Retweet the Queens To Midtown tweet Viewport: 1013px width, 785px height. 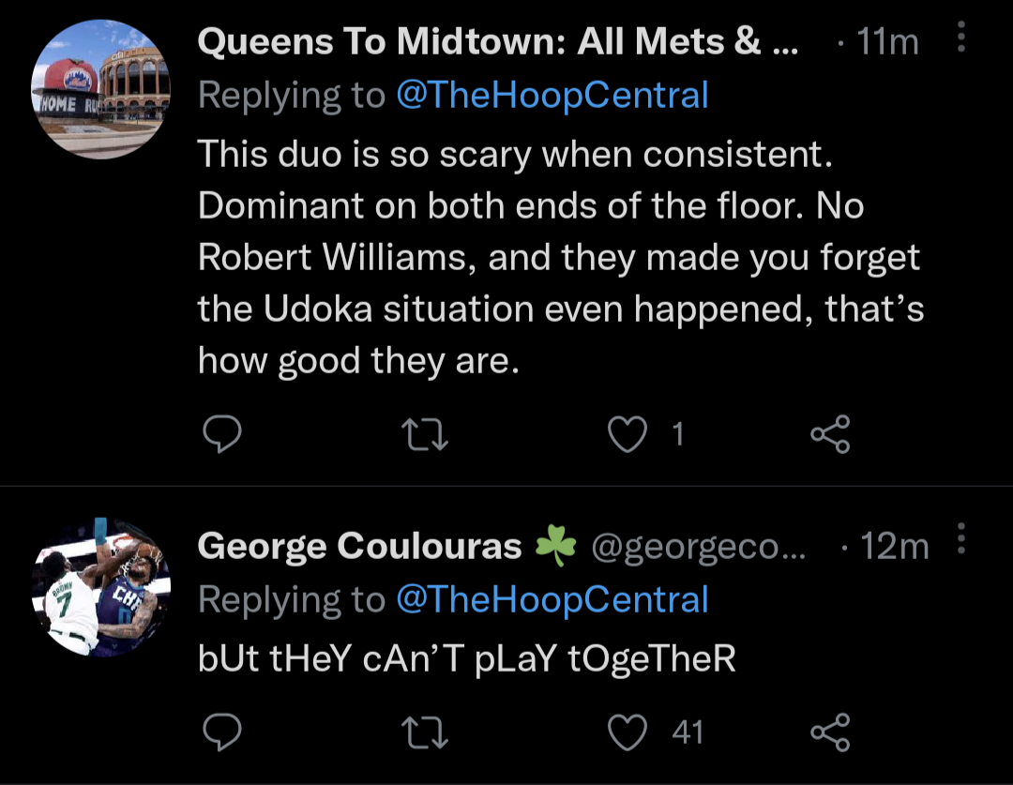[x=425, y=433]
